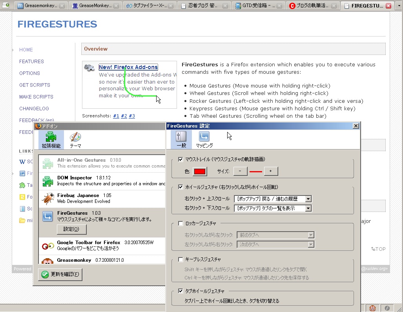Open HOME in the site menu
403x312 pixels.
click(26, 50)
